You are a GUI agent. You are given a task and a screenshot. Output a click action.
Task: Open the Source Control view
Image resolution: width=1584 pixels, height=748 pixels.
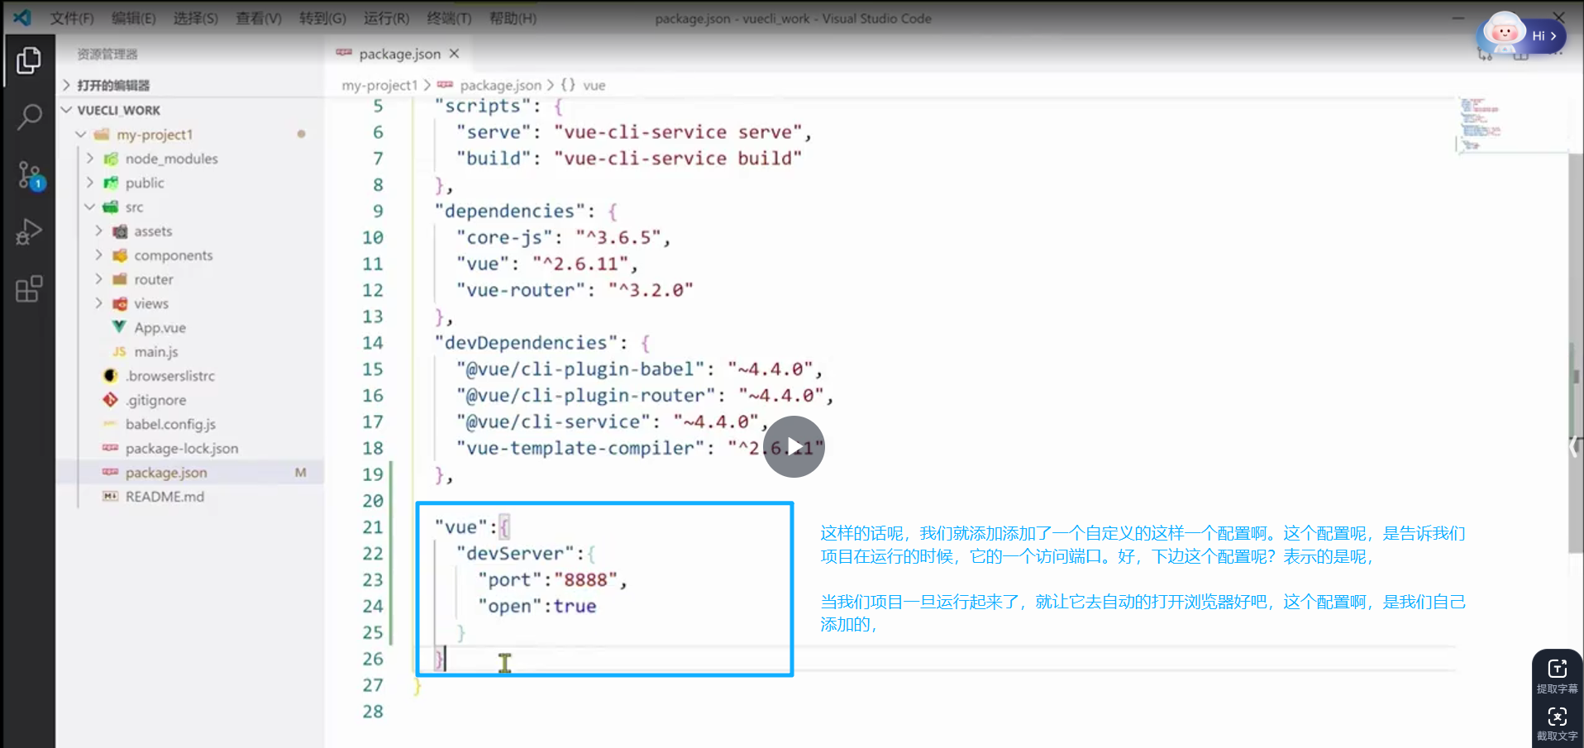click(30, 175)
